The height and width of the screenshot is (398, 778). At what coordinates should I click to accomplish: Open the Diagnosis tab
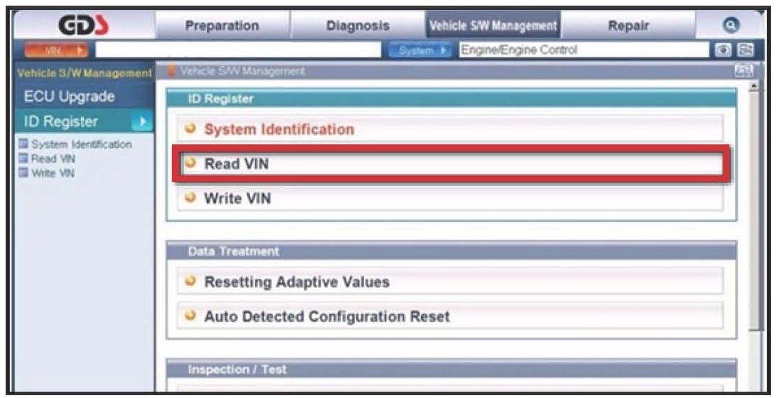[x=358, y=25]
